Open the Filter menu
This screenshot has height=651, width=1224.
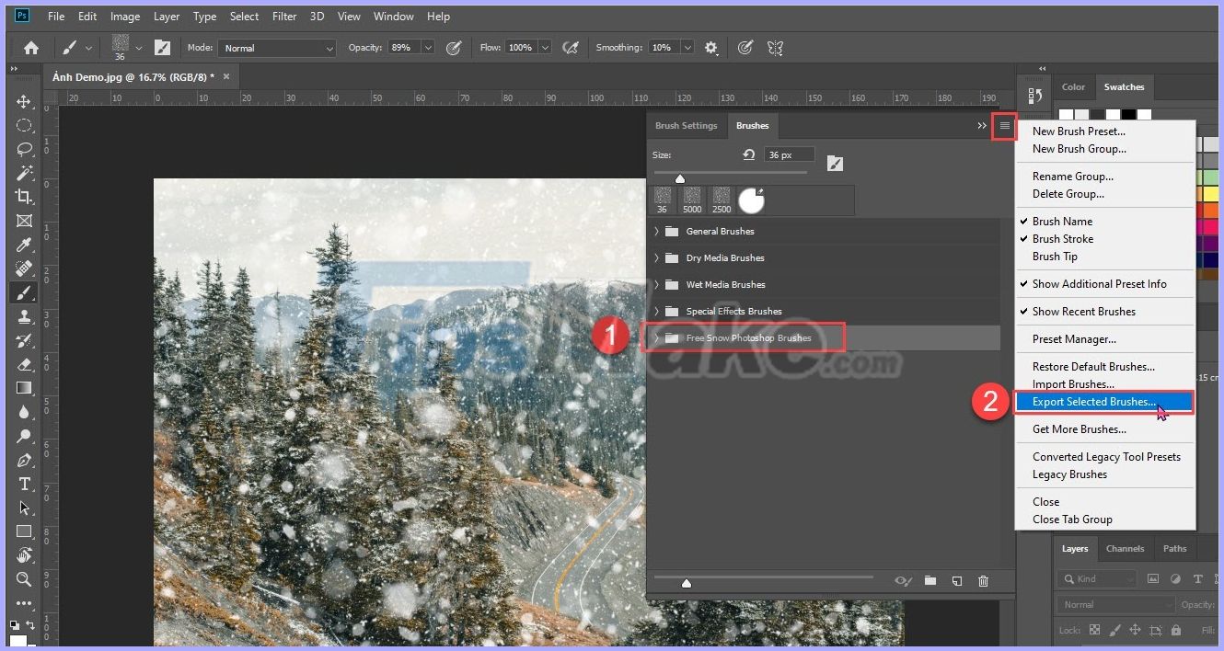coord(283,16)
